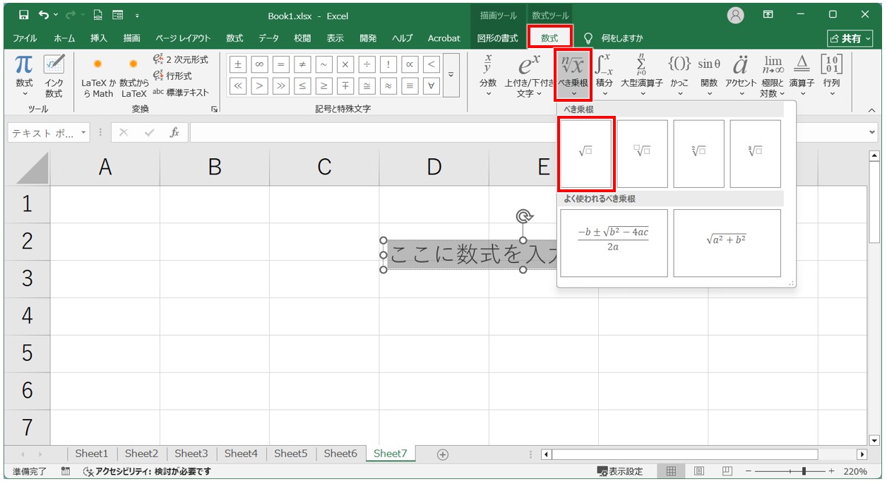Add a new sheet with the plus button

tap(441, 454)
